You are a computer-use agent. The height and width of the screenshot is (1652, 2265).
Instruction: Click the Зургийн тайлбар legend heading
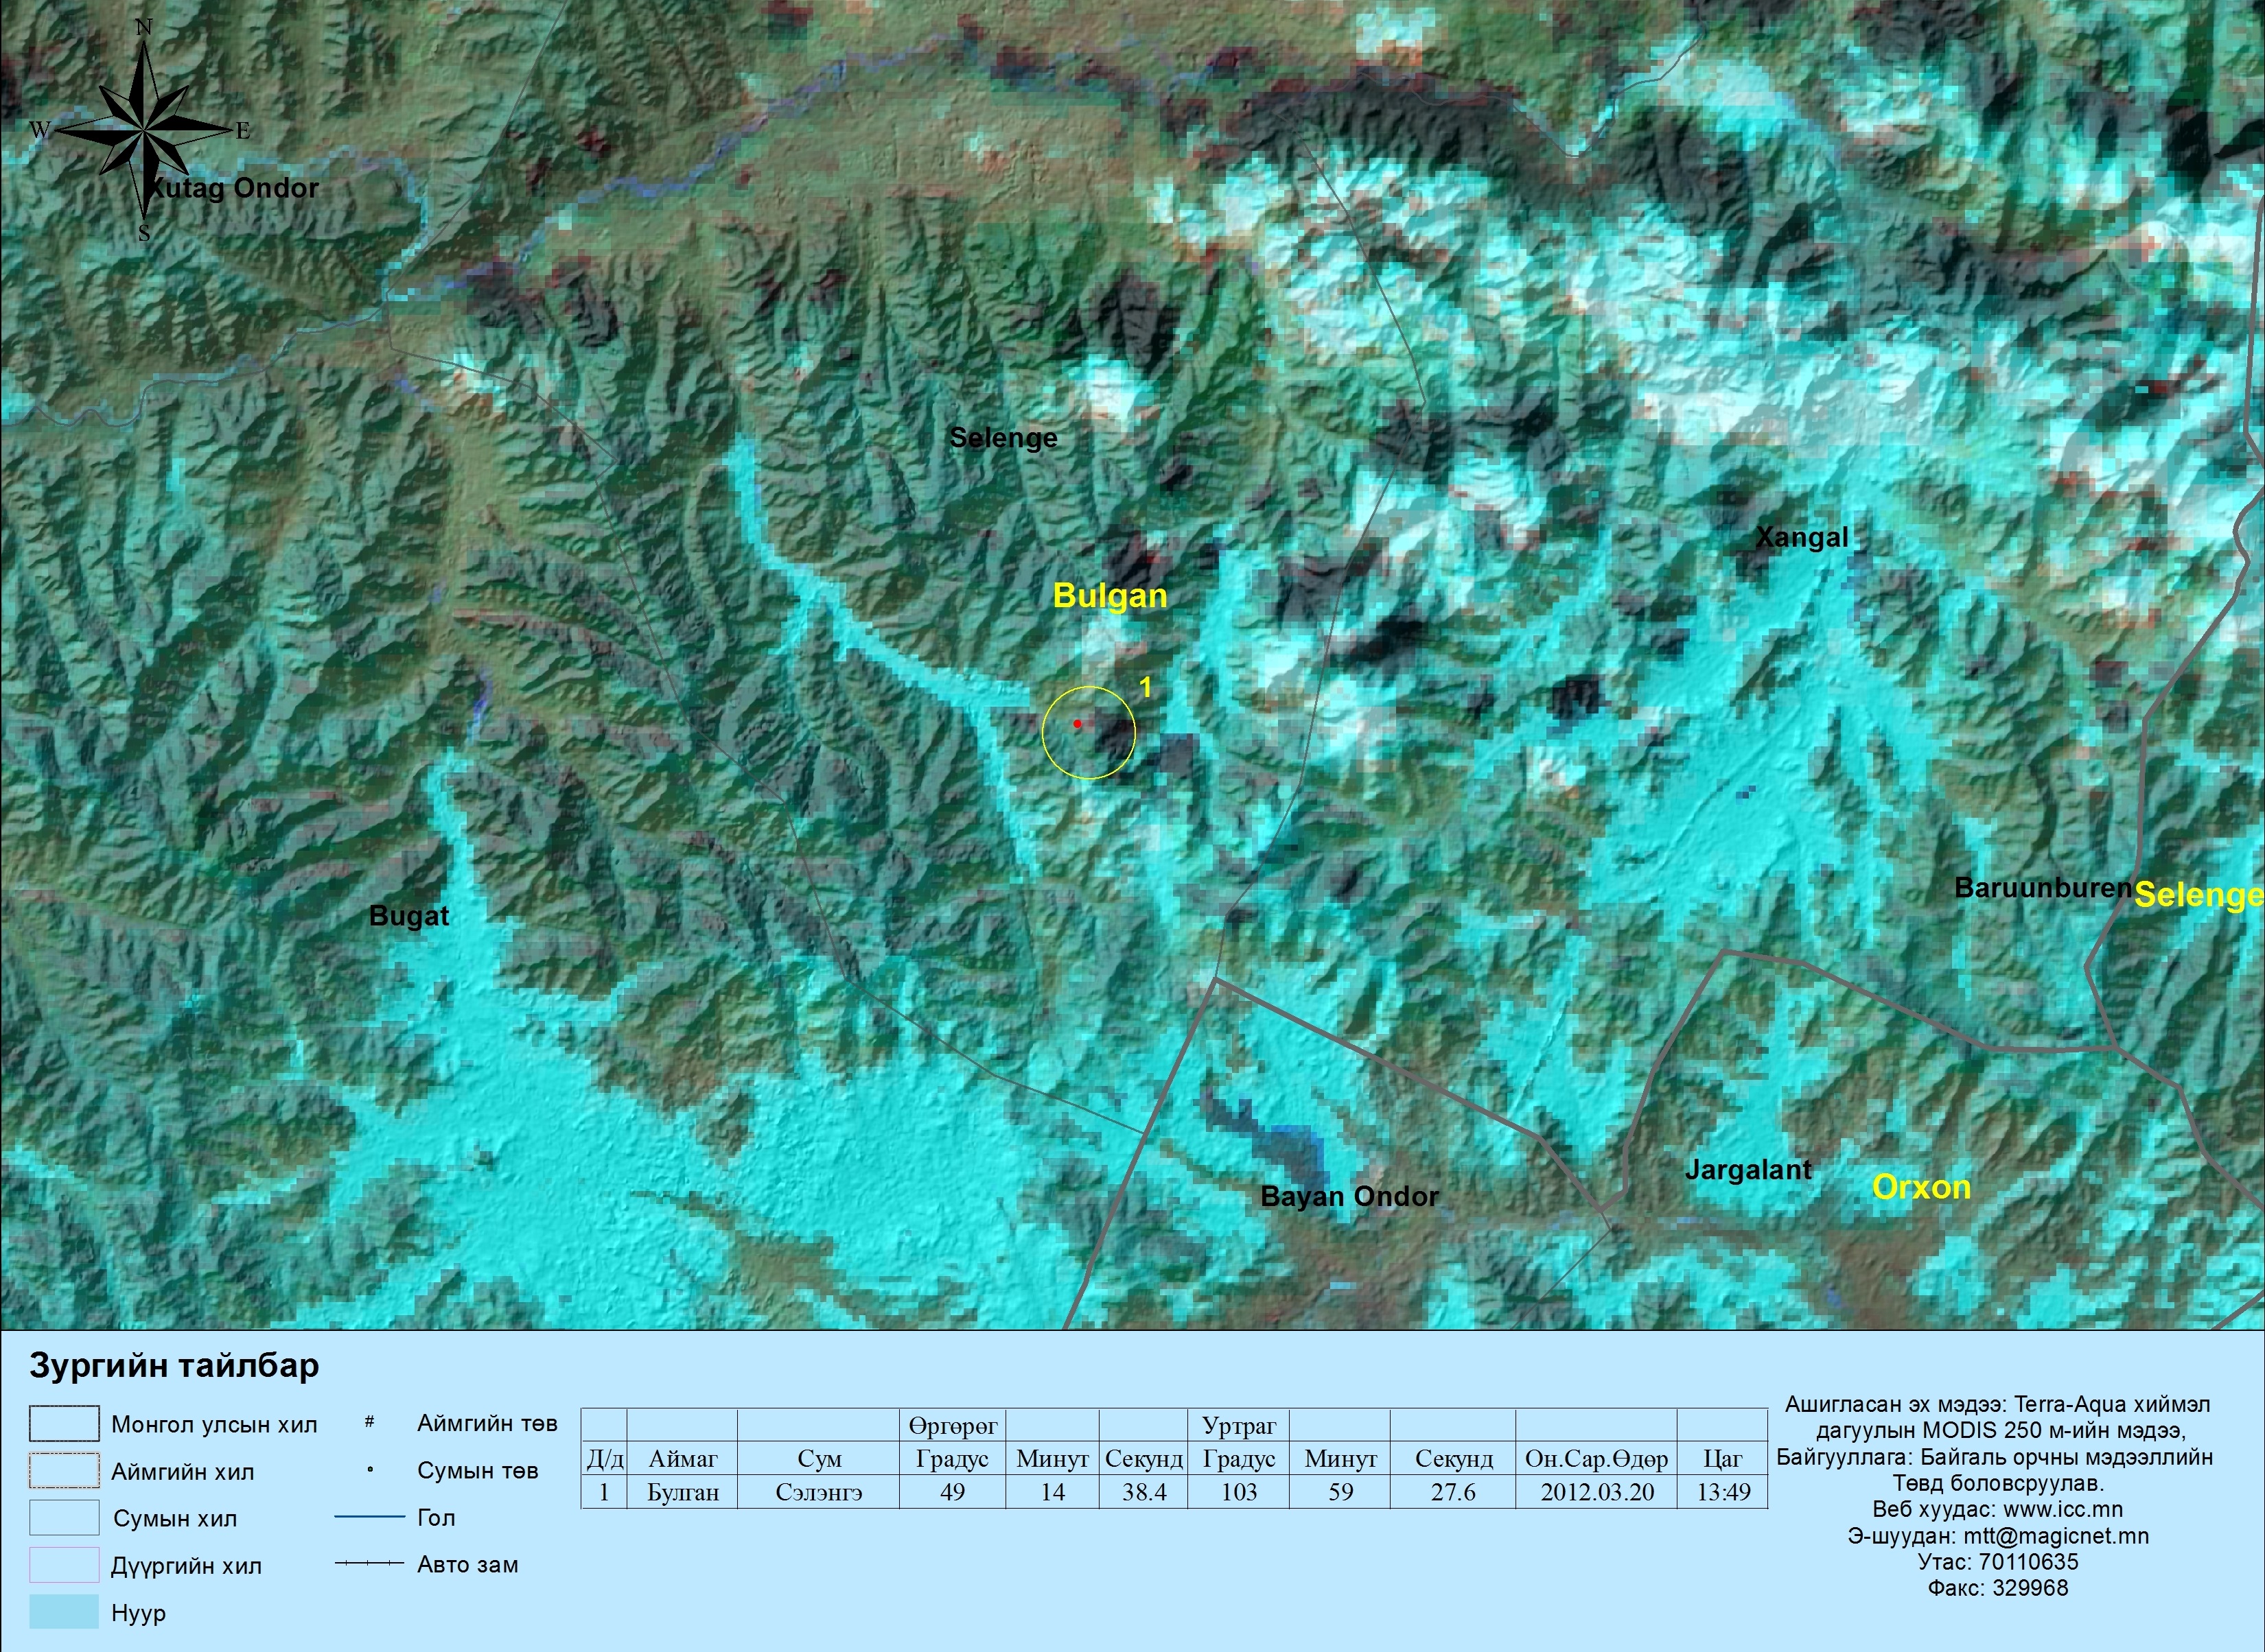174,1366
